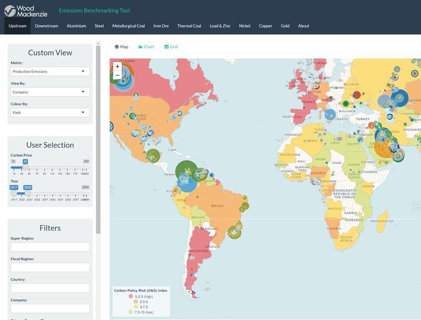Navigate to the Copper section

click(266, 26)
